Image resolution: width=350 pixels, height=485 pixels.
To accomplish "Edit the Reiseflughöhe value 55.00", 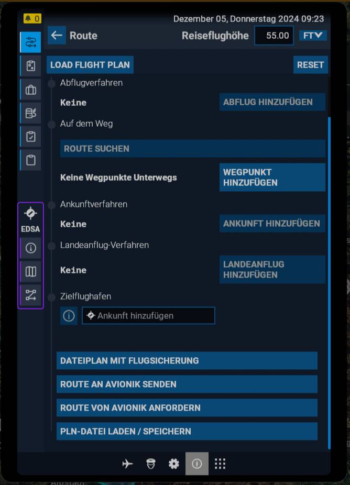I will click(274, 36).
